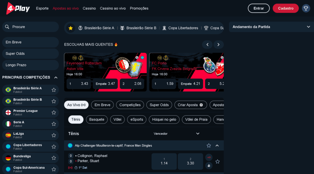Select the Em Breve tab

(x=102, y=105)
